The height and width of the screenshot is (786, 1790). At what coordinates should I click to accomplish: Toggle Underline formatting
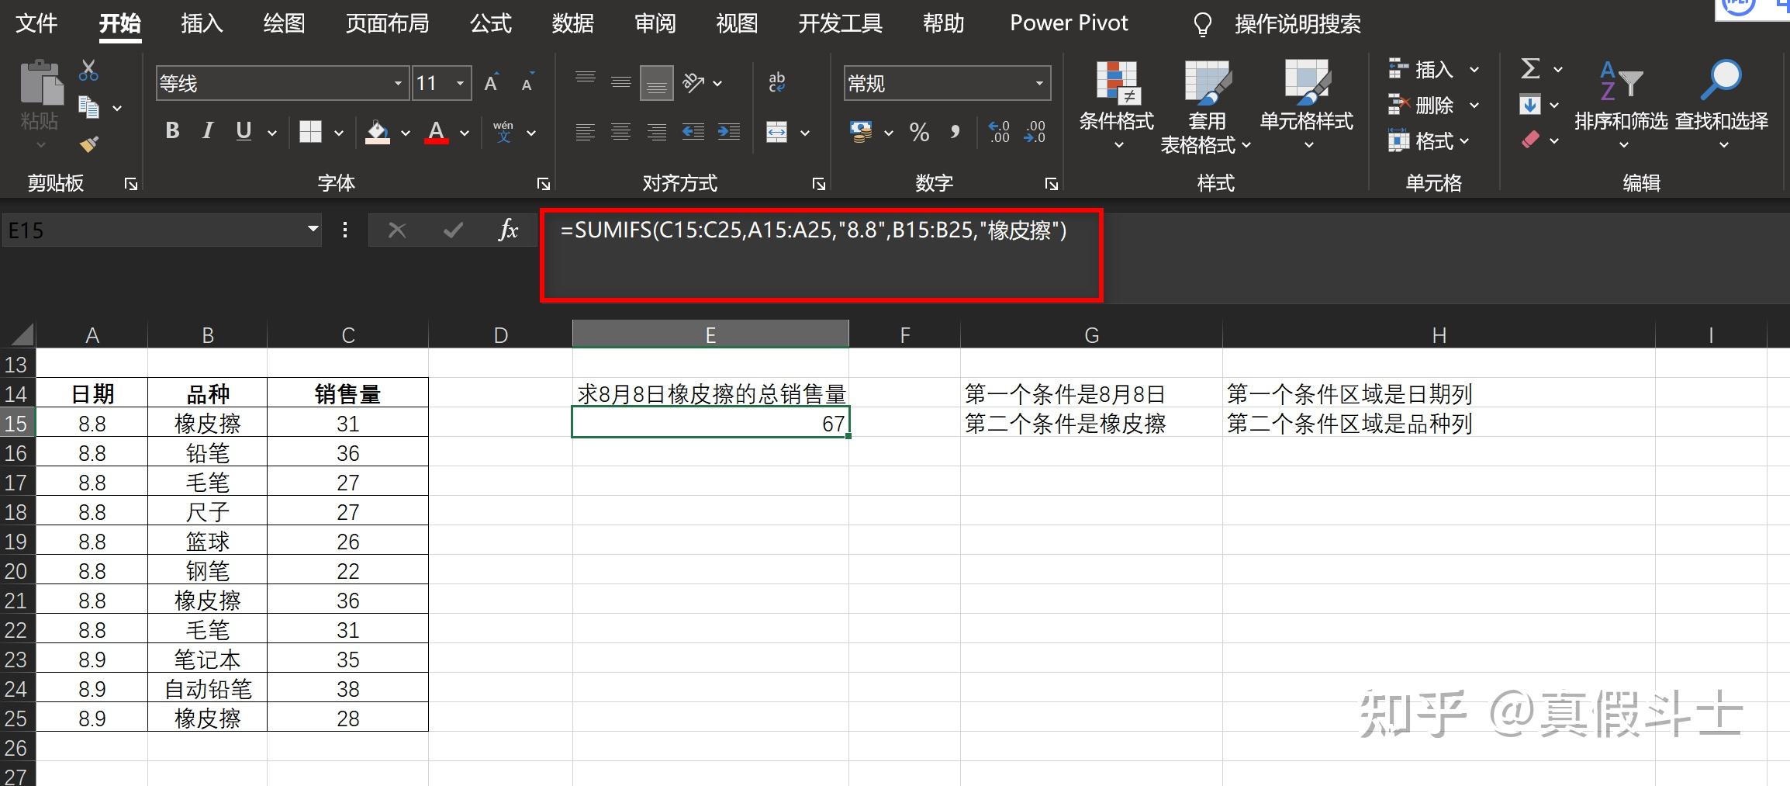[x=244, y=131]
